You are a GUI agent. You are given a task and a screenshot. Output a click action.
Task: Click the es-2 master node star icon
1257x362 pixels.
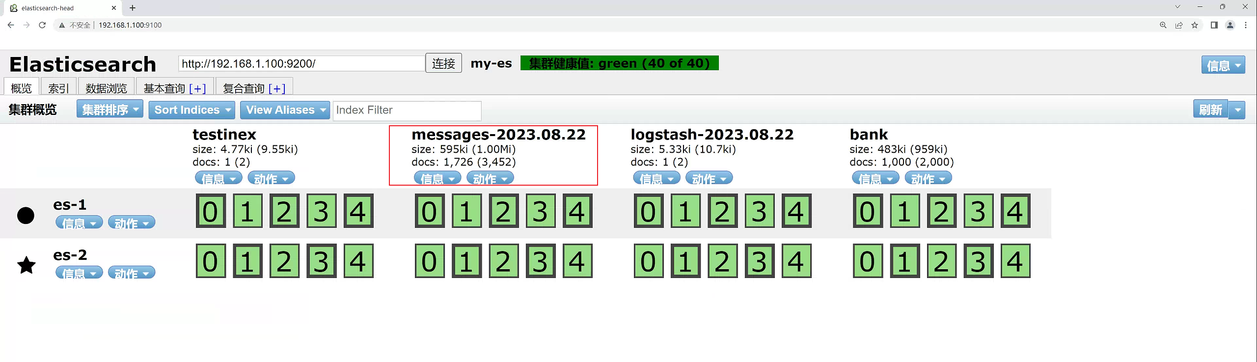(x=26, y=265)
